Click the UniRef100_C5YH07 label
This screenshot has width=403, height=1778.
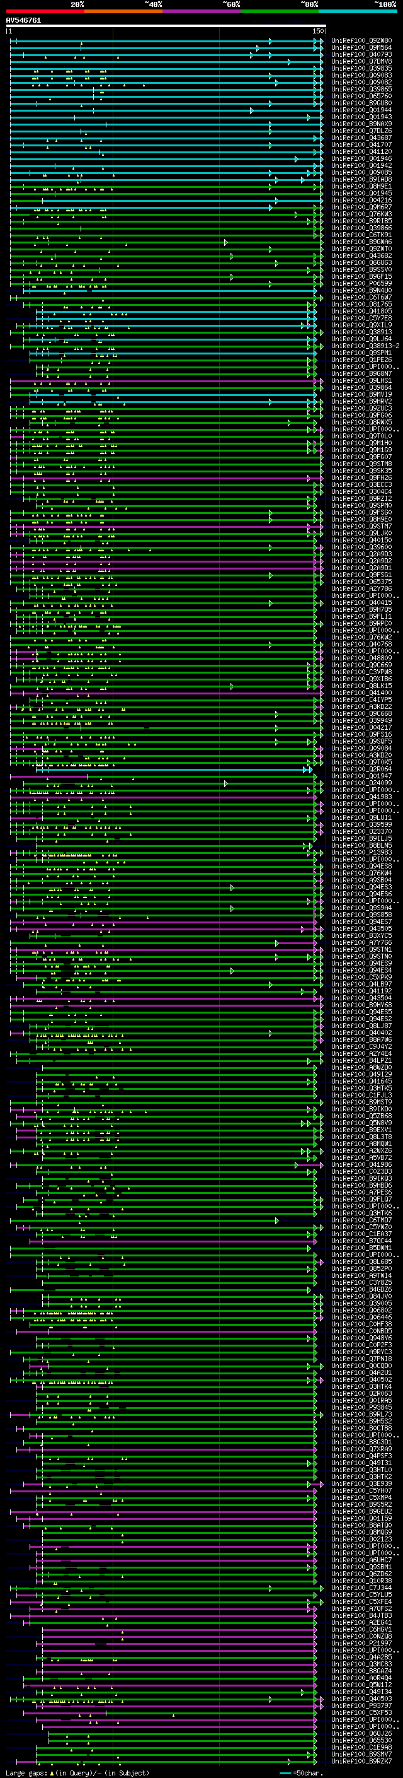[x=361, y=1490]
